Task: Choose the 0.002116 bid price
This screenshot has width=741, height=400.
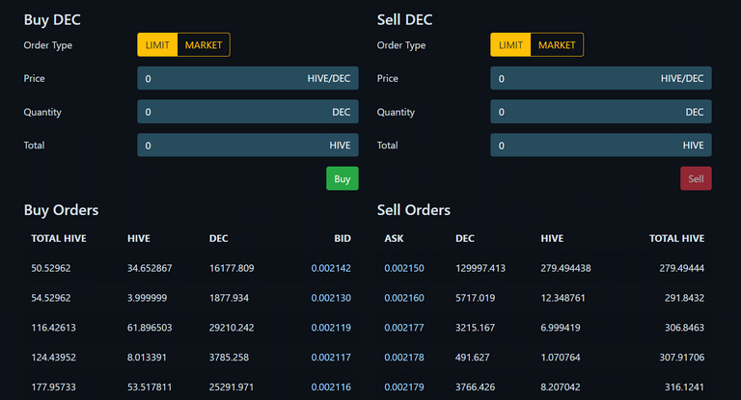Action: (x=331, y=388)
